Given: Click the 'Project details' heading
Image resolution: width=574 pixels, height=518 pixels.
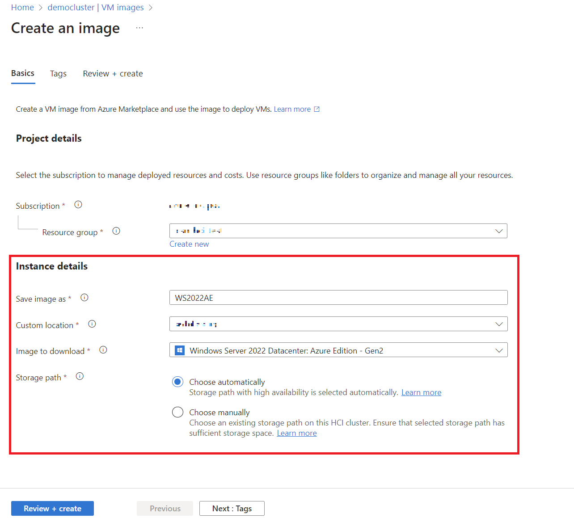Looking at the screenshot, I should (49, 139).
